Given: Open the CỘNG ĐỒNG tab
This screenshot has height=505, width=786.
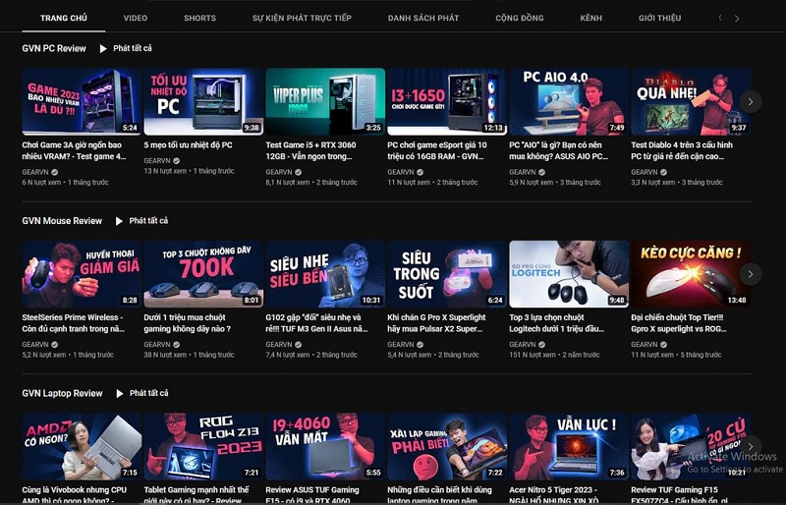Looking at the screenshot, I should pos(520,18).
